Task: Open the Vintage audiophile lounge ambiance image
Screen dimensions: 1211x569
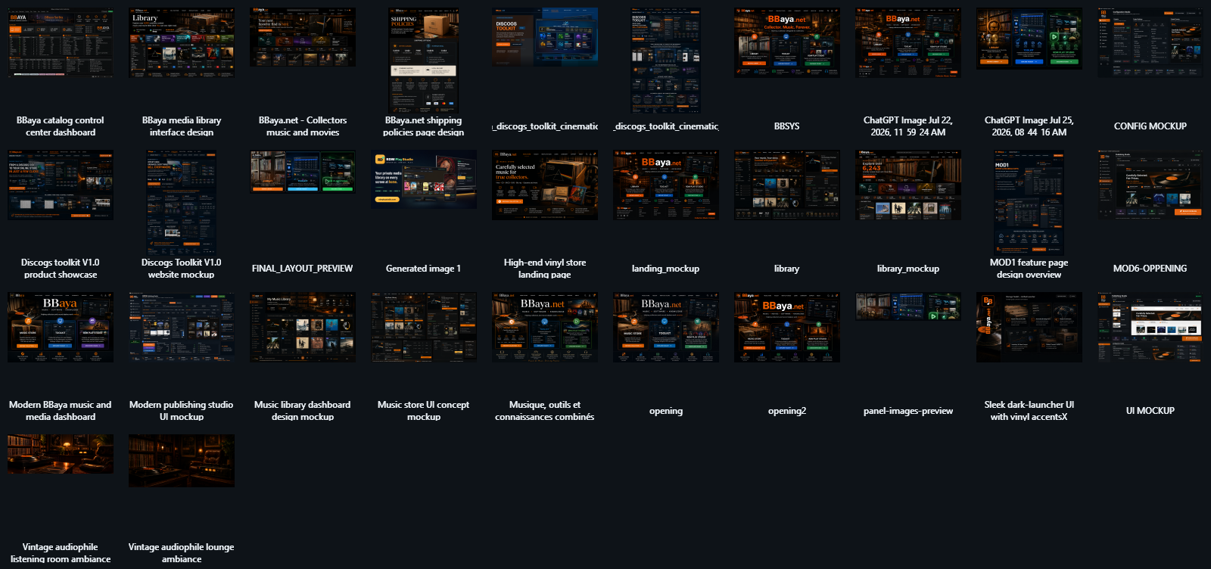Action: click(182, 461)
